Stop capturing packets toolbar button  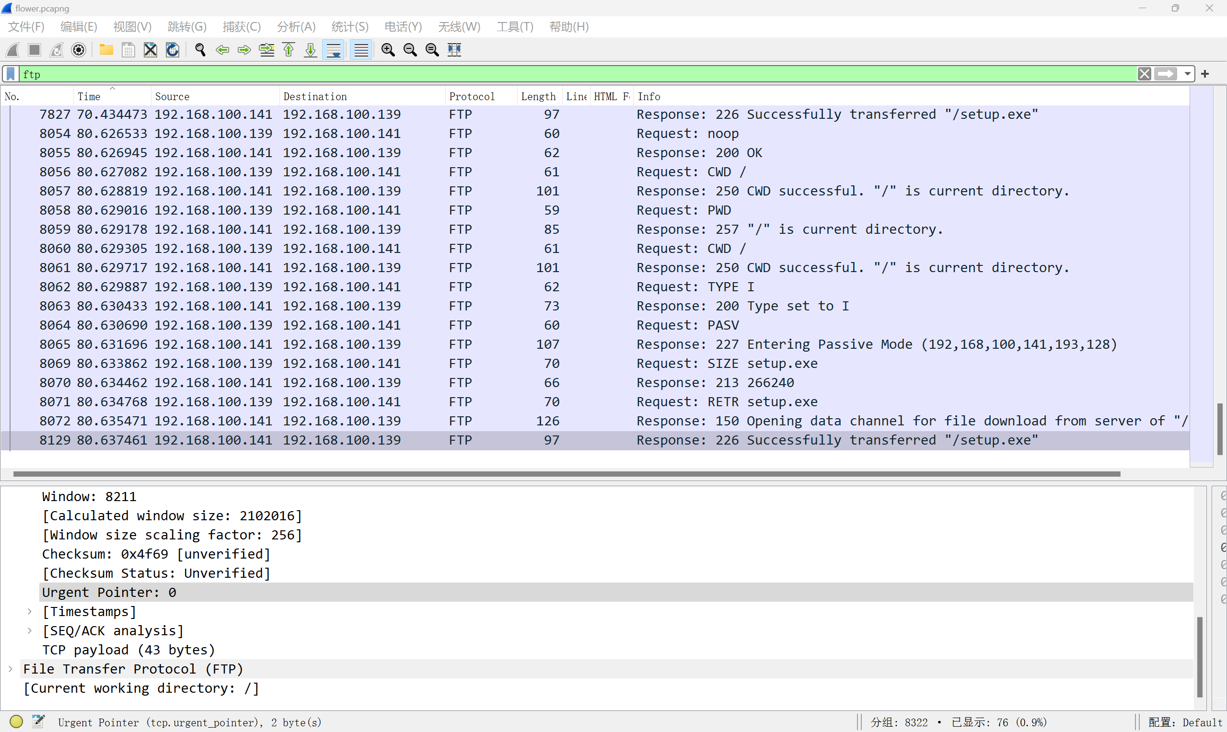35,50
